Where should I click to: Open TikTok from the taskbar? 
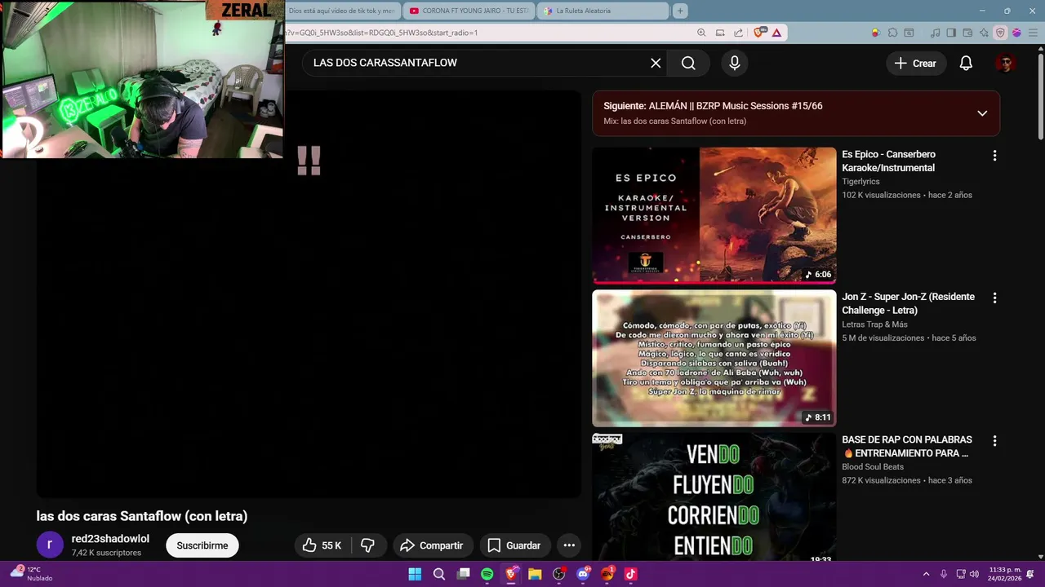coord(630,574)
